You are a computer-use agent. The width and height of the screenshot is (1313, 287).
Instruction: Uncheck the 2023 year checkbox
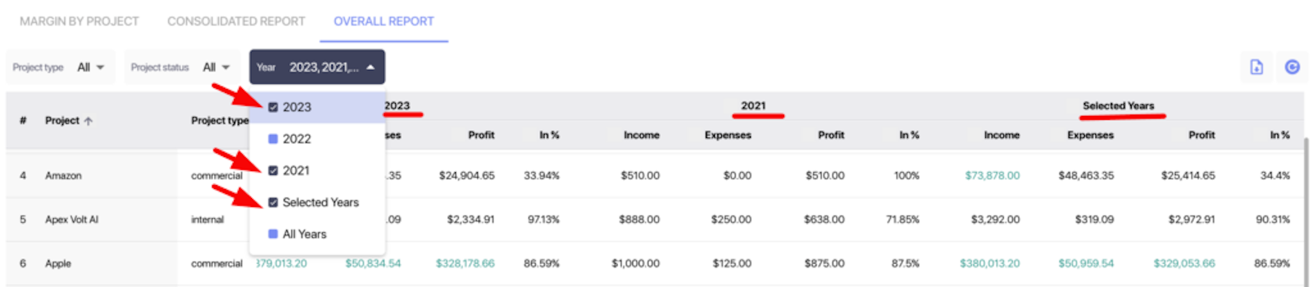pos(273,107)
